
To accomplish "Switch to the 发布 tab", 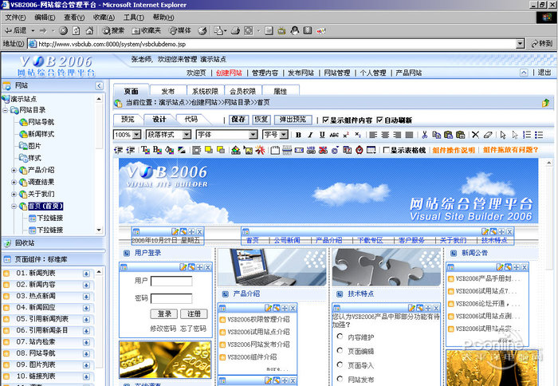I will 168,92.
